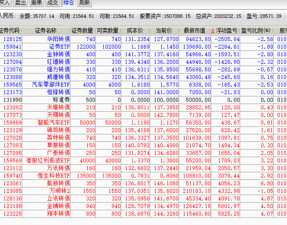Select the 华阳转债 row
This screenshot has width=287, height=225.
143,39
